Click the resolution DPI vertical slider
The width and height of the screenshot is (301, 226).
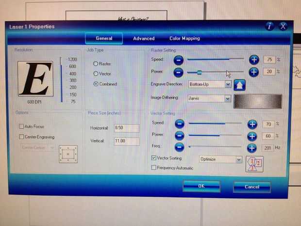click(61, 80)
